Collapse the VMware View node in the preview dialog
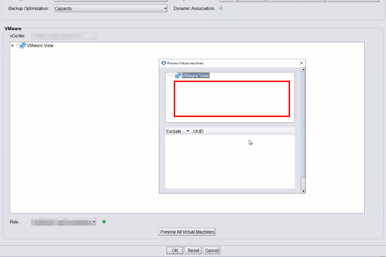Screen dimensions: 386x257 169,75
